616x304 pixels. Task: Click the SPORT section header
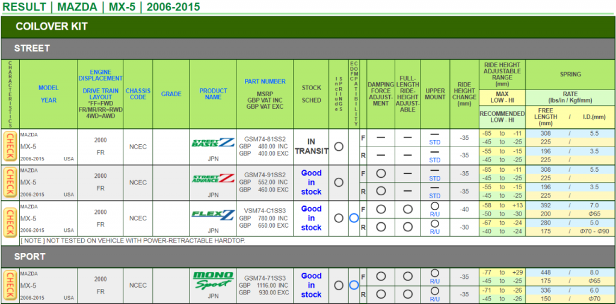click(x=307, y=257)
